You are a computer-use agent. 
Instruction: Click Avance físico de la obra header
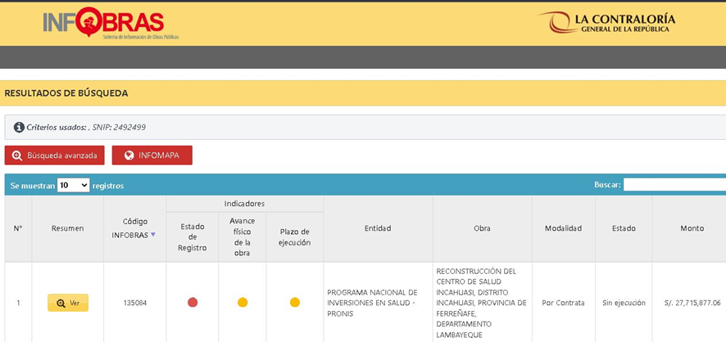click(x=243, y=237)
